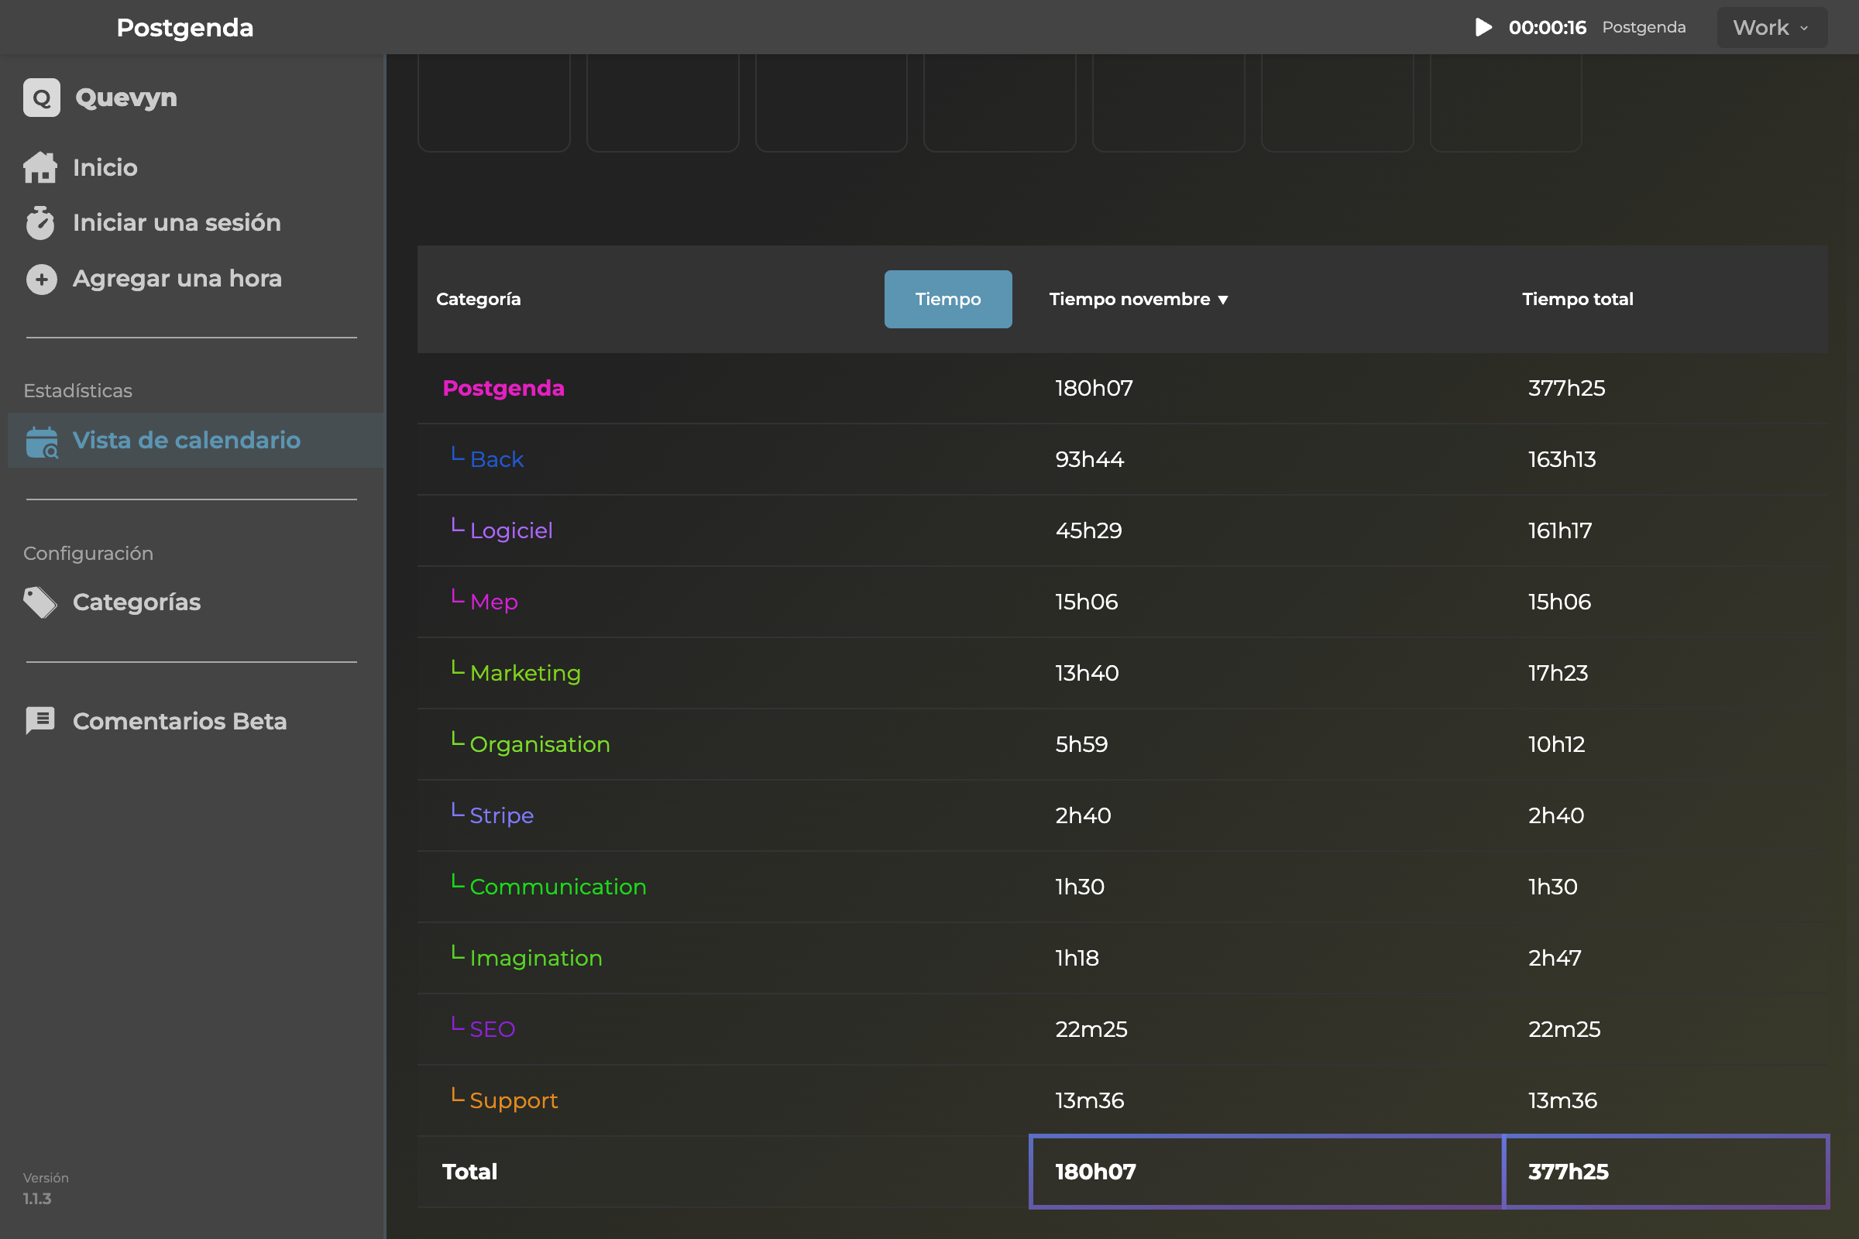Open Iniciar una sesión
Image resolution: width=1859 pixels, height=1239 pixels.
(177, 223)
